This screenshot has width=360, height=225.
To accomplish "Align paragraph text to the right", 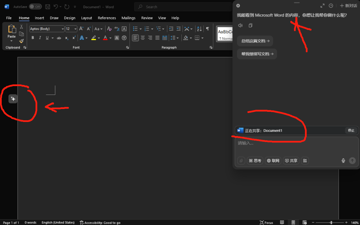I will click(150, 38).
